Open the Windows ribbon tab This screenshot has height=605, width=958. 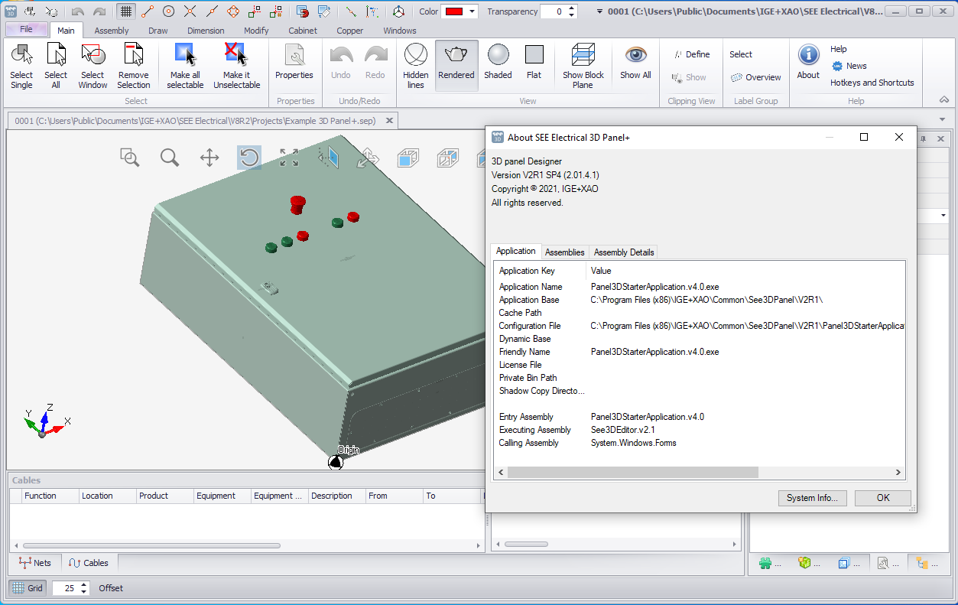(x=400, y=31)
